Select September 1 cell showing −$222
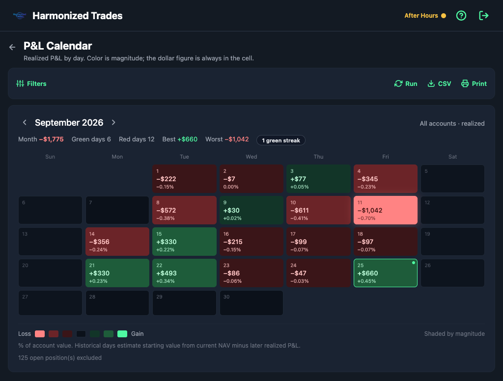 click(x=185, y=179)
